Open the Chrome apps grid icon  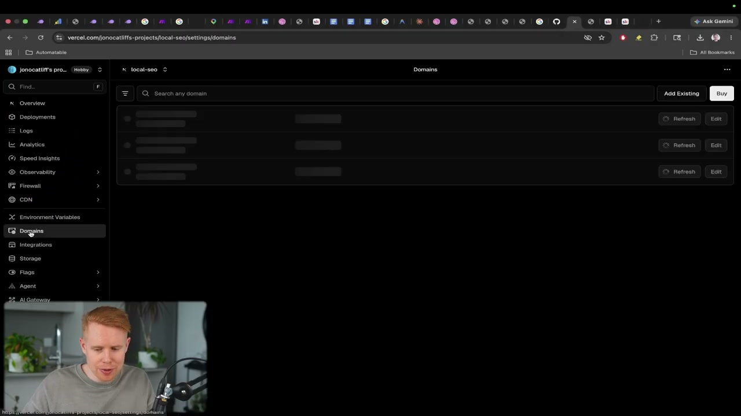pyautogui.click(x=8, y=53)
